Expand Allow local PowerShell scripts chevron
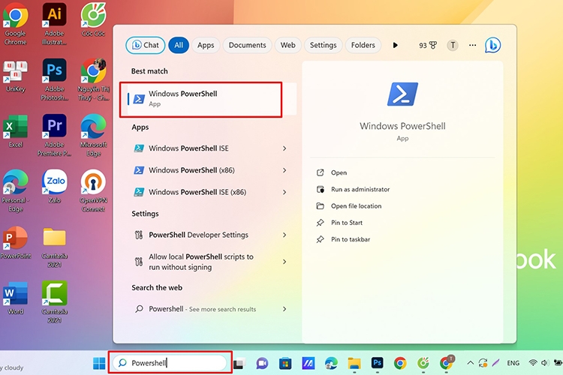This screenshot has width=563, height=375. point(285,262)
